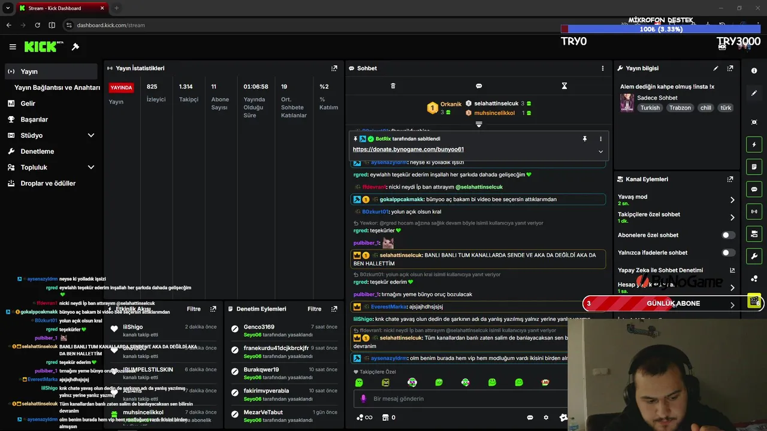Open Yavaş mod options arrow

pos(732,200)
